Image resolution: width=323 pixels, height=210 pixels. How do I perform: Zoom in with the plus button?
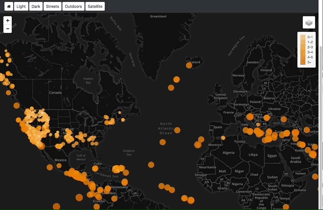tap(8, 21)
